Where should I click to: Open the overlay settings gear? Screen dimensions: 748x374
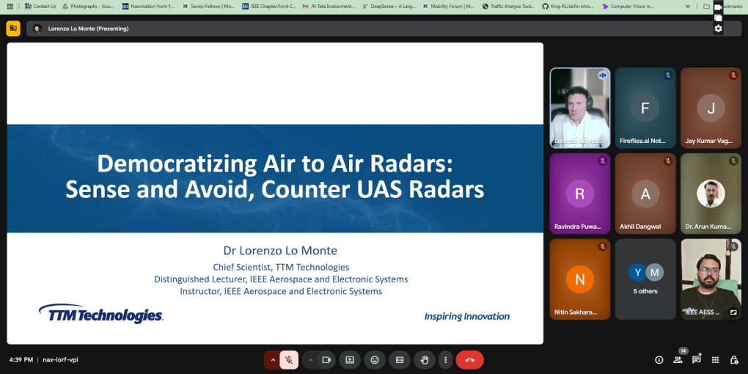(718, 29)
